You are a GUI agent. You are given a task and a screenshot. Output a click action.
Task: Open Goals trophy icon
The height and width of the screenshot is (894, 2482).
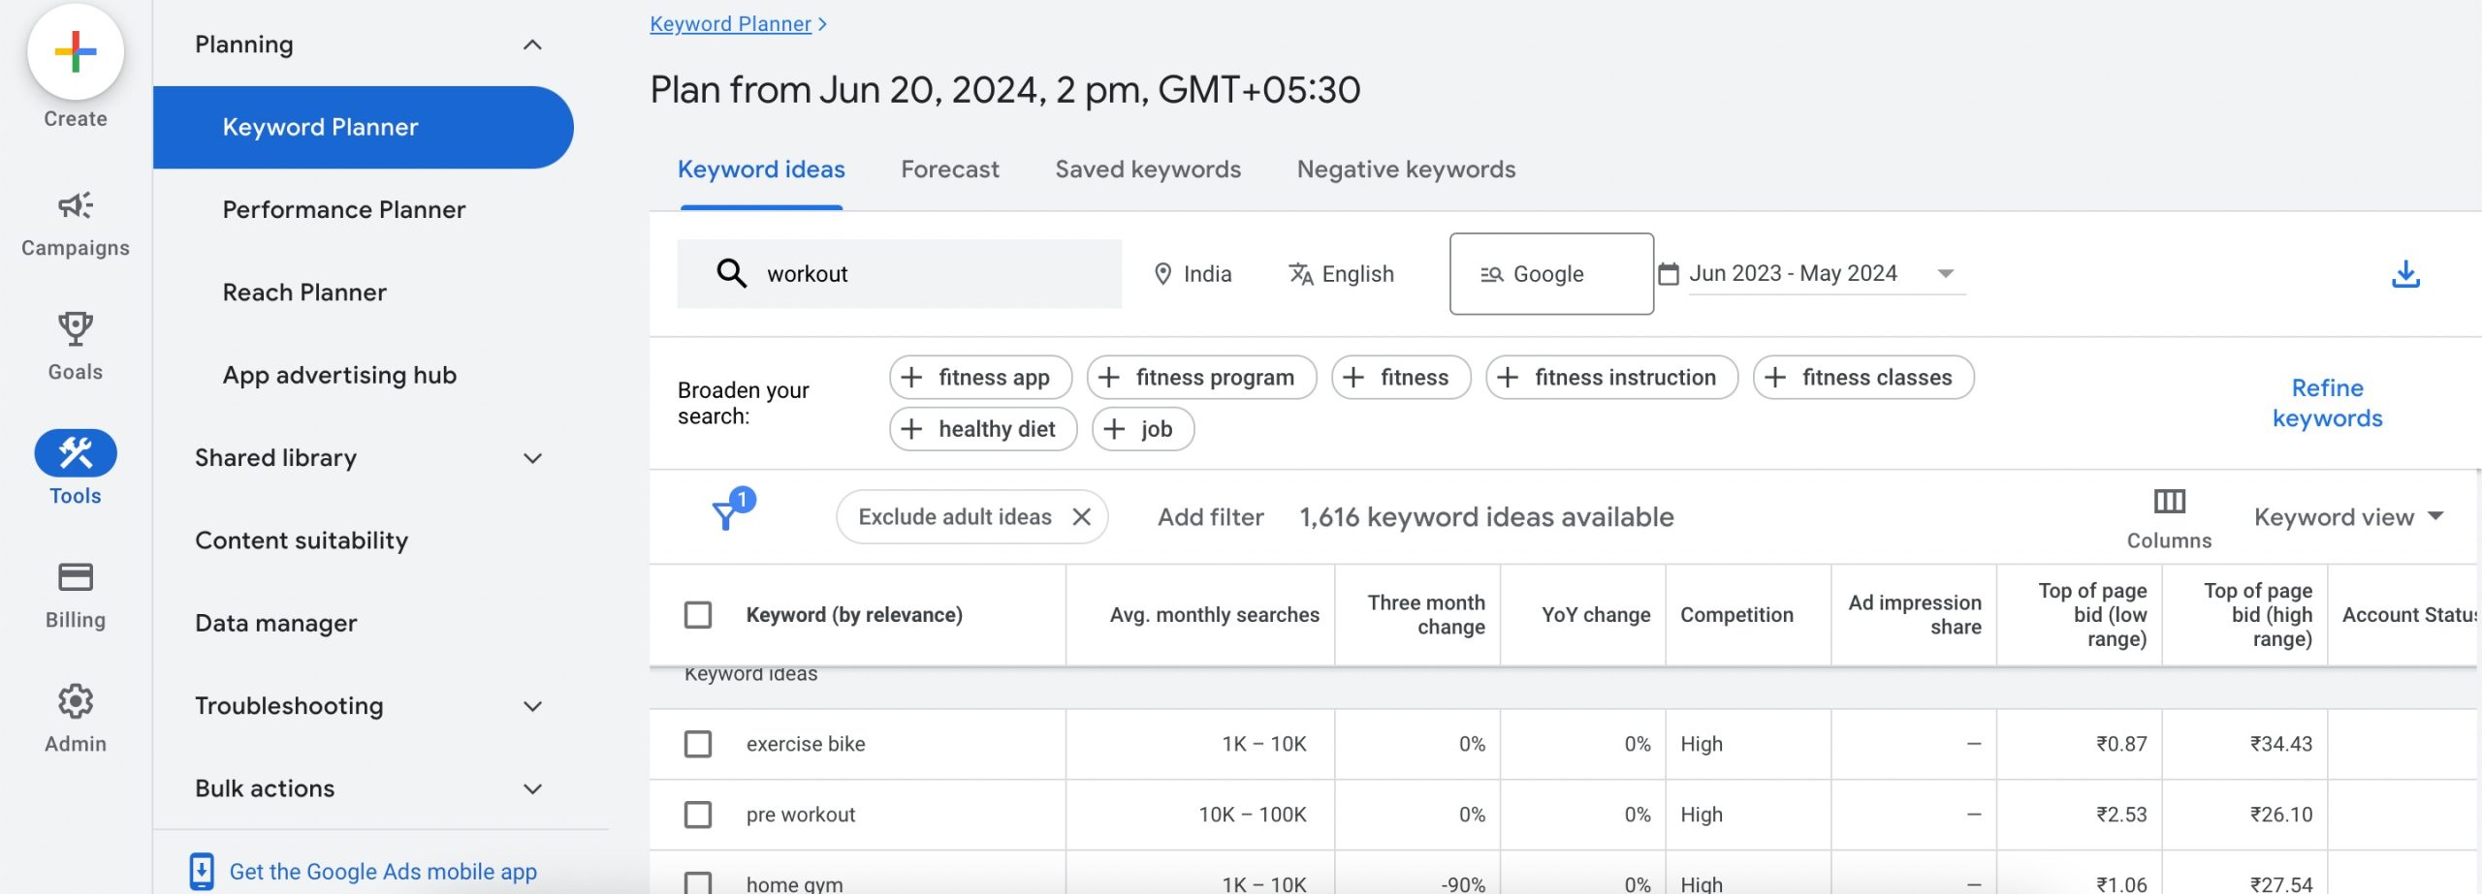tap(76, 329)
